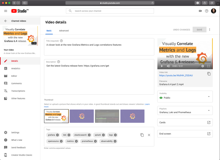The width and height of the screenshot is (220, 160).
Task: Open the youtu.be video link
Action: click(x=176, y=75)
